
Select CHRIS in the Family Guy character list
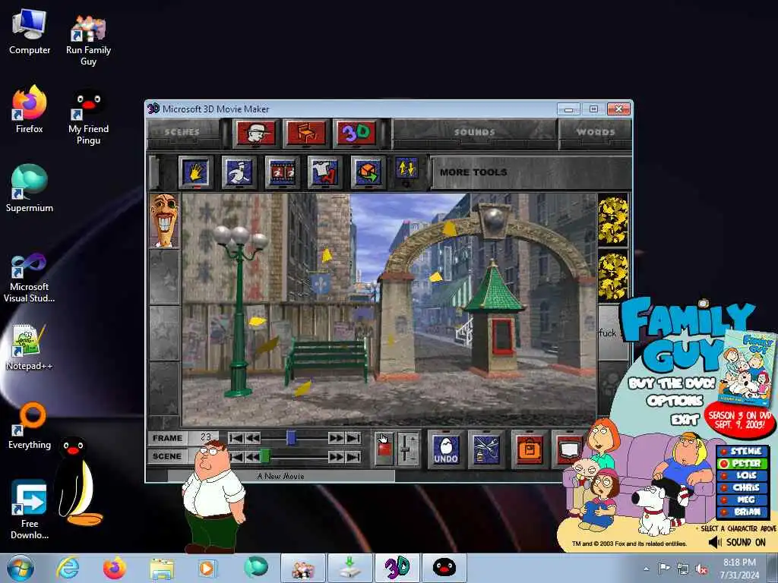click(742, 488)
